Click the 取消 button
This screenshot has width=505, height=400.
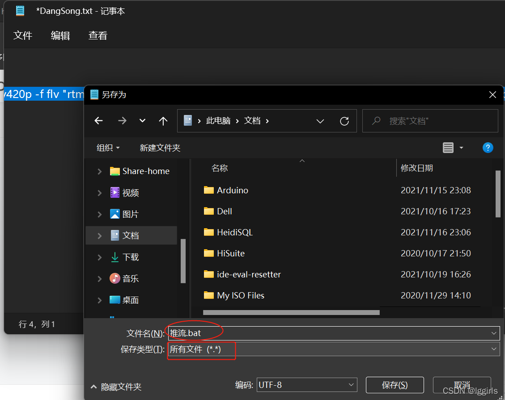462,385
